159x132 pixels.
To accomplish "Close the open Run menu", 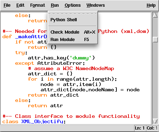I will coord(55,5).
